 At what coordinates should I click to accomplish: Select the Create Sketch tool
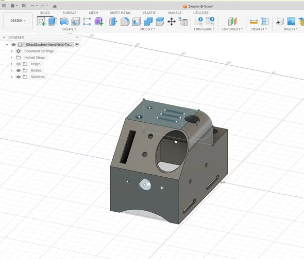[x=41, y=21]
